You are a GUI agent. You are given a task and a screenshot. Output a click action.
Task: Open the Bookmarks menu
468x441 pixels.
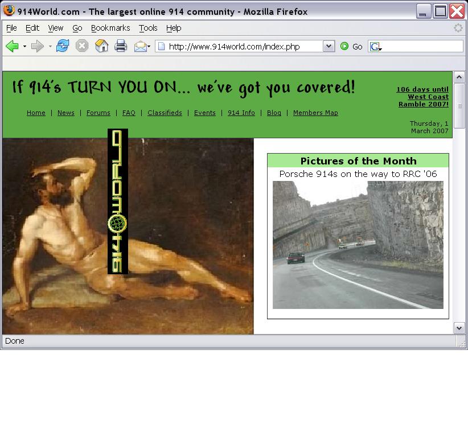(110, 28)
